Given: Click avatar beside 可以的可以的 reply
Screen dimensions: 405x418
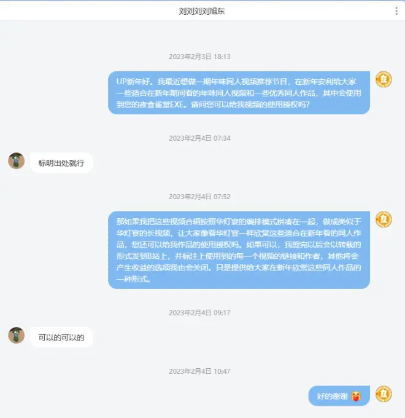Looking at the screenshot, I should 16,336.
